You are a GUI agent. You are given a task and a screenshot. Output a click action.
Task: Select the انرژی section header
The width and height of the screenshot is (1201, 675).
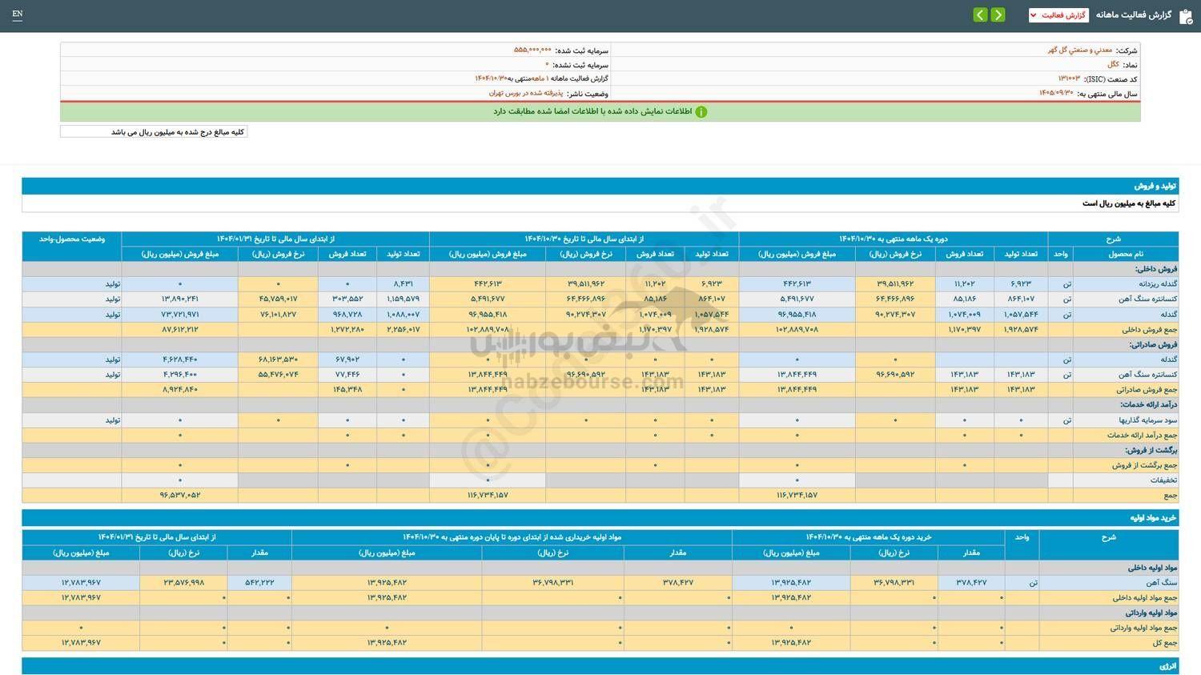click(x=1167, y=666)
